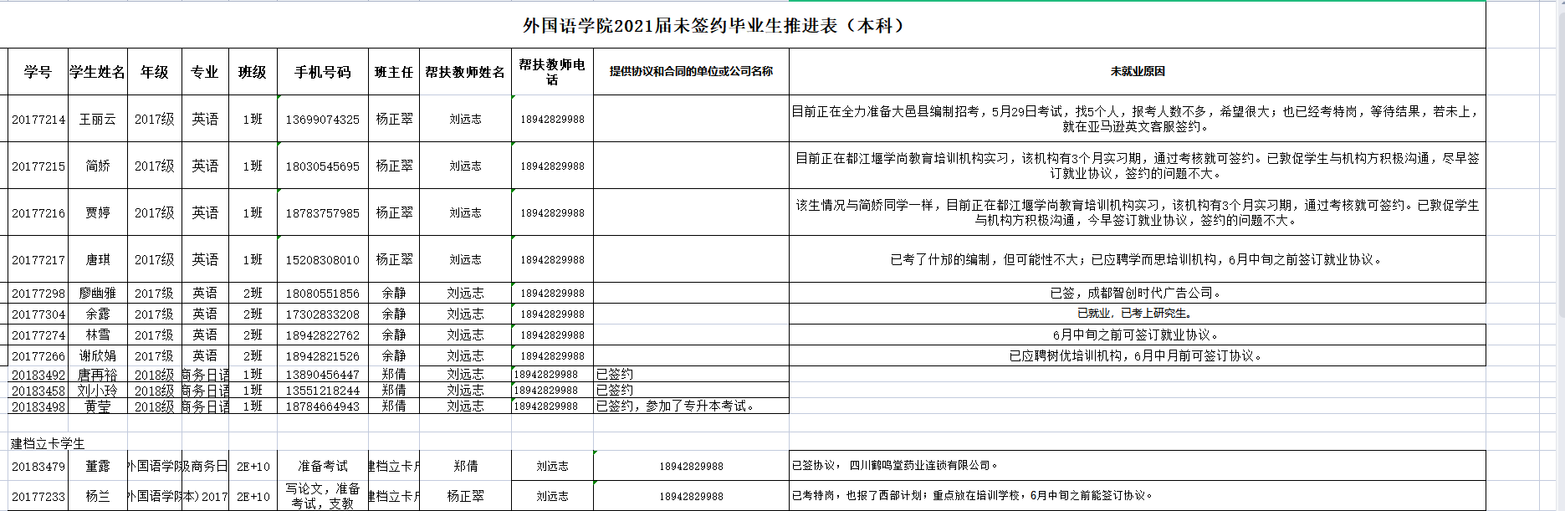Select phone number 18080551856
This screenshot has height=511, width=1565.
pyautogui.click(x=323, y=293)
